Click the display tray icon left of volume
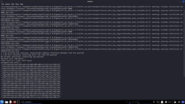Viewport: 185px width, 104px height. [154, 102]
